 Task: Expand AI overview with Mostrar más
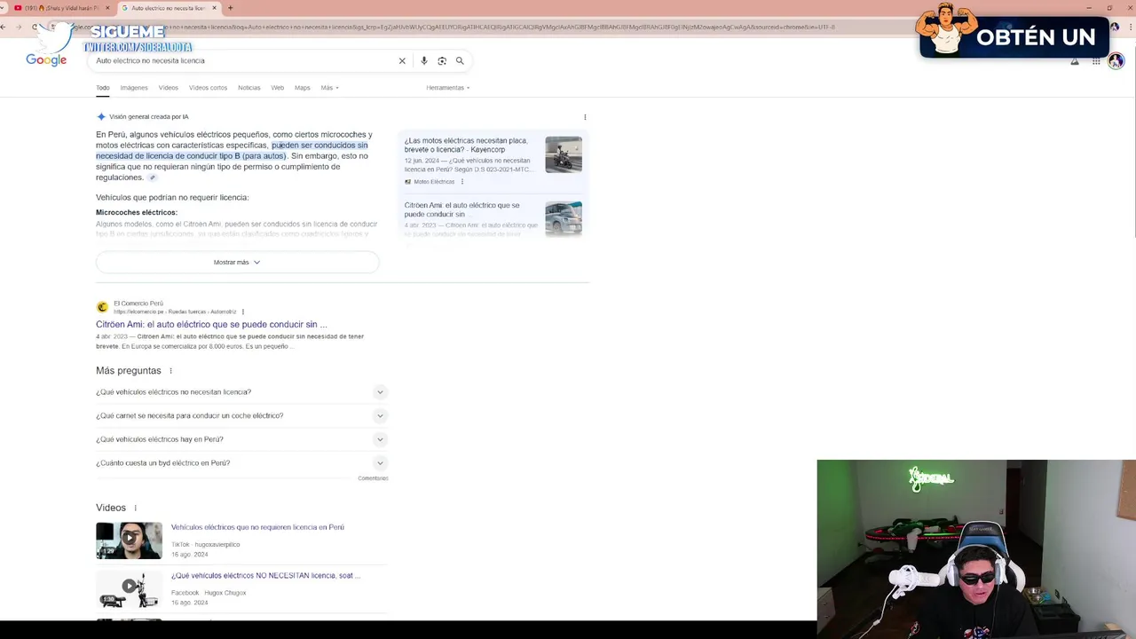point(237,263)
